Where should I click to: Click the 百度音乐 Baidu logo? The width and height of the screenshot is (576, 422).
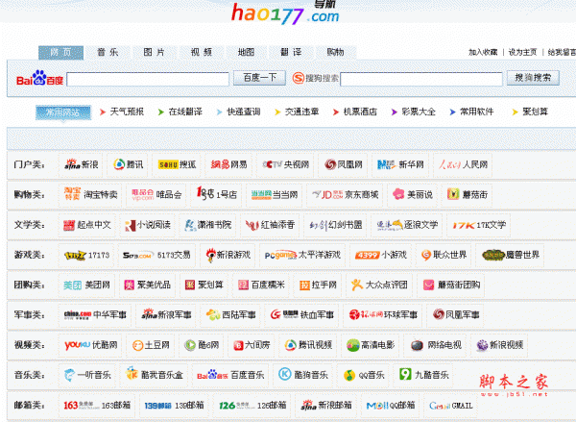[212, 375]
